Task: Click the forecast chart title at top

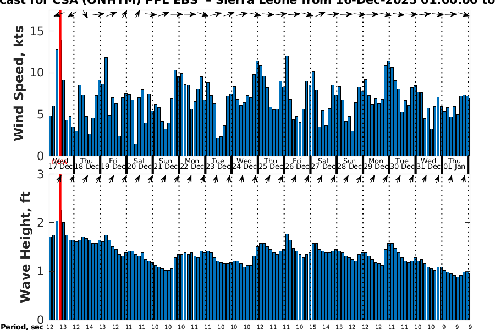Action: [x=248, y=3]
